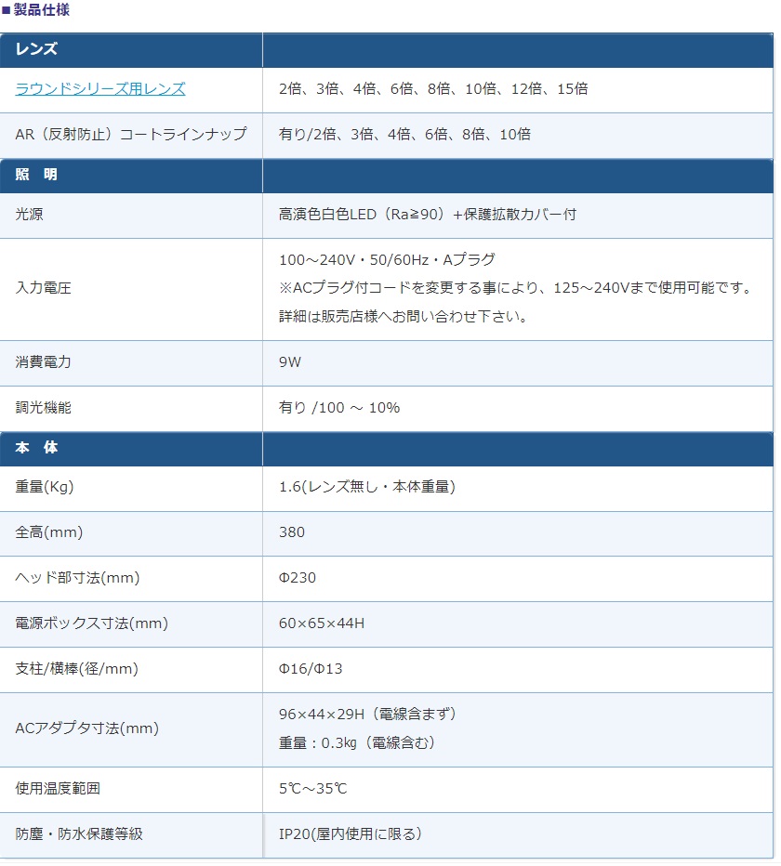This screenshot has width=781, height=866.
Task: Click 有り /100 ～ 10% value
Action: [339, 408]
